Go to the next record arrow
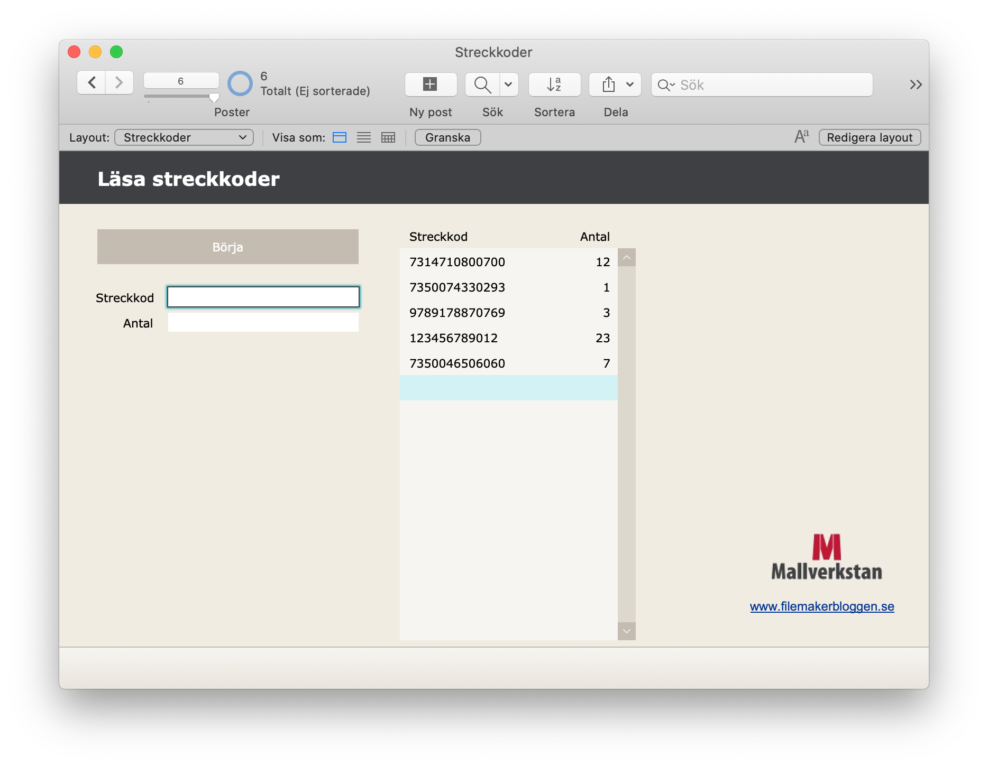 pos(119,82)
